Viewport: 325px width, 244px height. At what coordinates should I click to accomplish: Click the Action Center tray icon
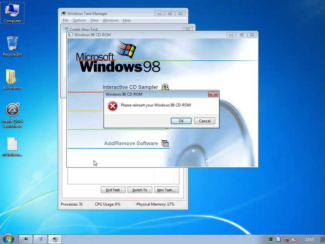pyautogui.click(x=279, y=240)
